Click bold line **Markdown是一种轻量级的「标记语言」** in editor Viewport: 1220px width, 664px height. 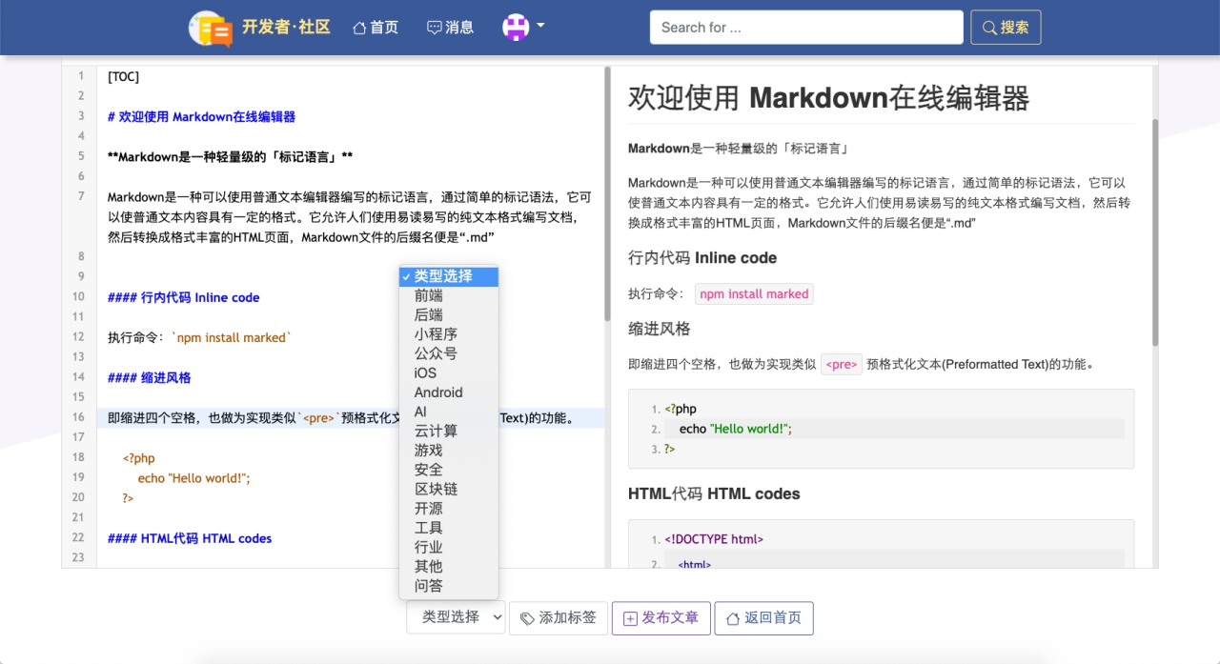coord(230,156)
